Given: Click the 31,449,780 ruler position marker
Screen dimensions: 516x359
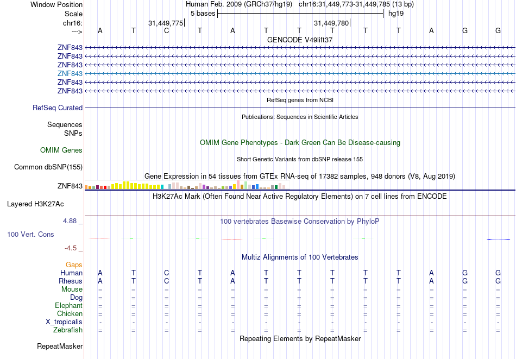Looking at the screenshot, I should tap(331, 23).
